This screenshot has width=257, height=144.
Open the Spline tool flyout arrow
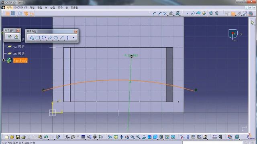coord(53,40)
